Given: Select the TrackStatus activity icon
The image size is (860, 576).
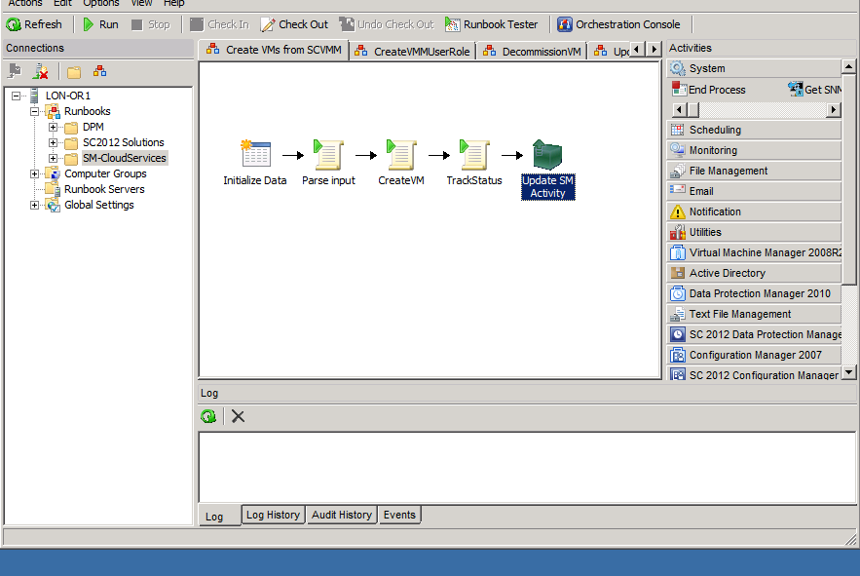Looking at the screenshot, I should 474,154.
